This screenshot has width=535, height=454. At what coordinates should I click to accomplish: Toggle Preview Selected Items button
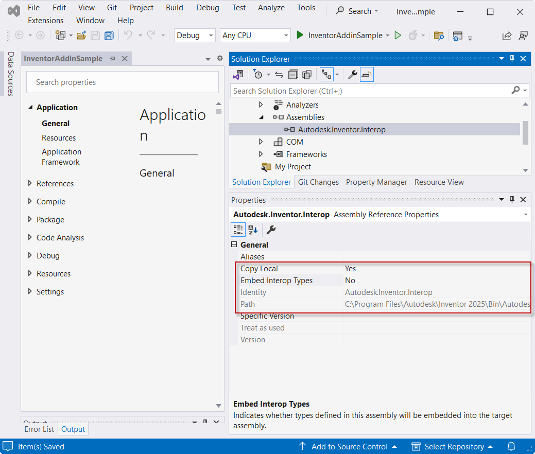coord(367,74)
